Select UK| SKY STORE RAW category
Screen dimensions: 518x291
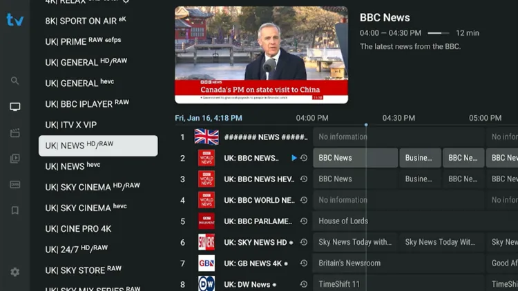98,270
